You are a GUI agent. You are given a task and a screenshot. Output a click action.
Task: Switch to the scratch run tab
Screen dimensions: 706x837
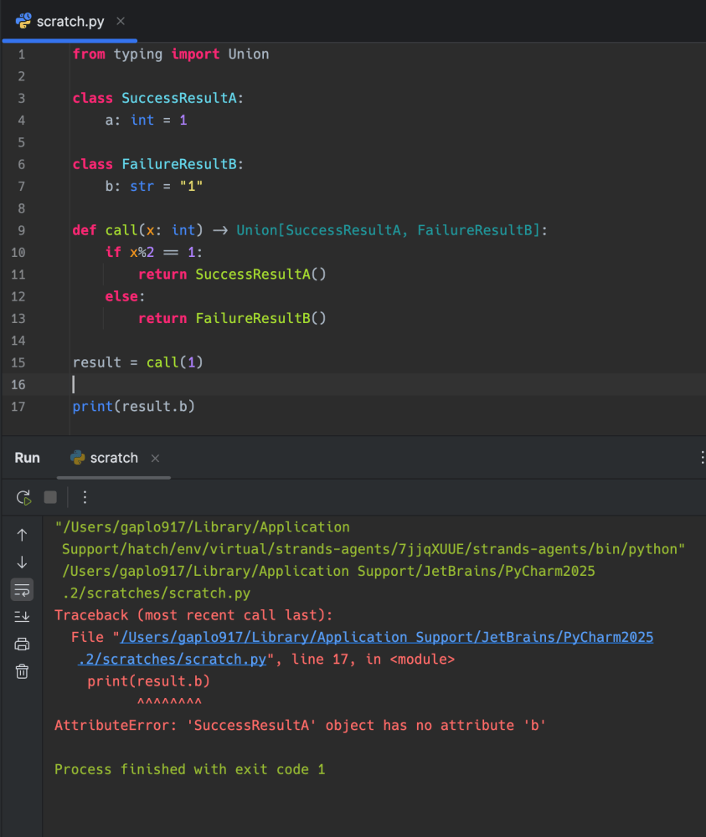[x=113, y=458]
